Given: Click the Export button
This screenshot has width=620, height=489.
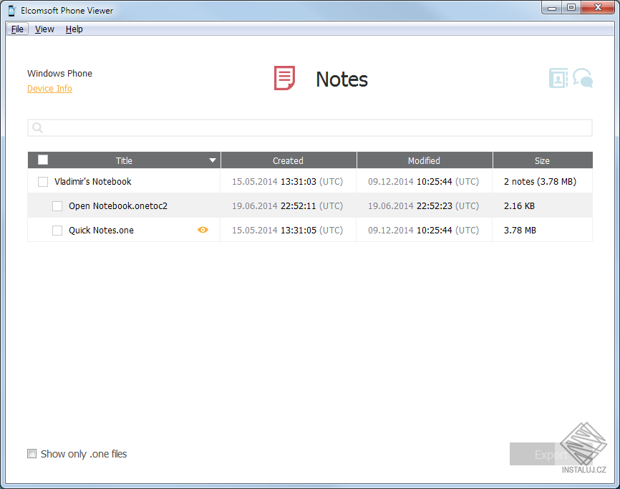Looking at the screenshot, I should pos(551,454).
